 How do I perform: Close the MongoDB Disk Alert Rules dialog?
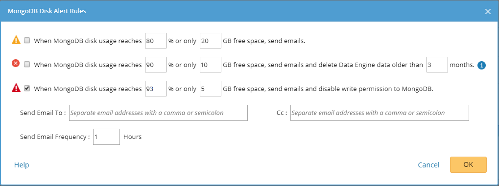point(488,11)
